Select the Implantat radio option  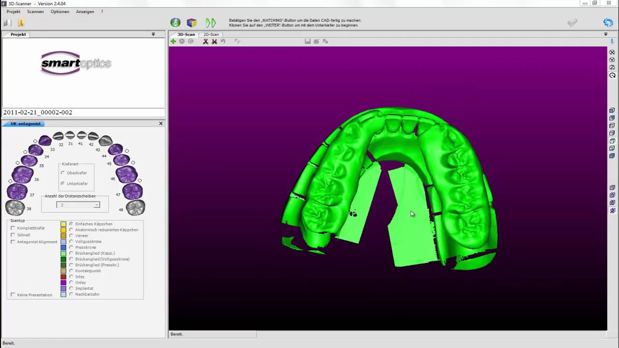tap(71, 288)
